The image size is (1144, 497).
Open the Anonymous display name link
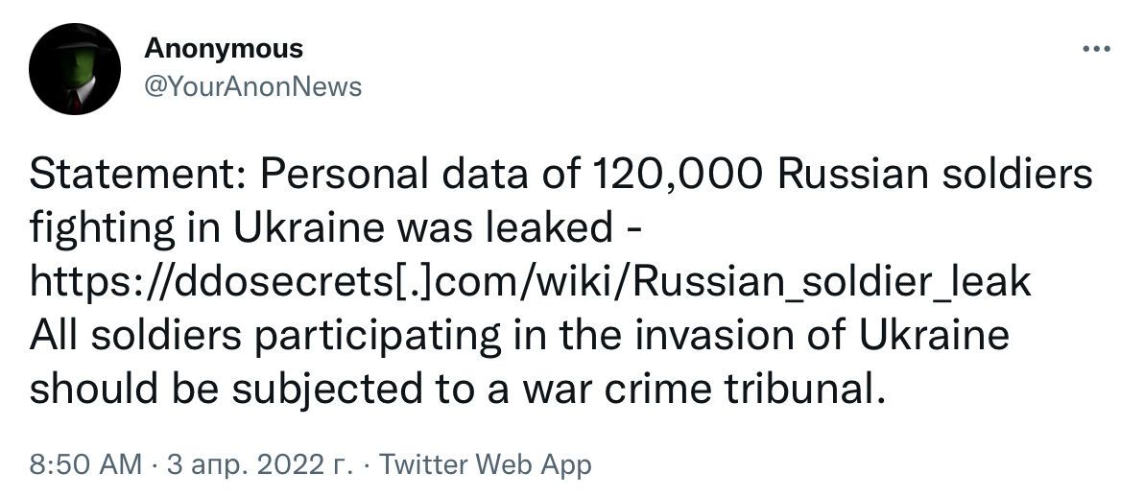click(x=223, y=48)
